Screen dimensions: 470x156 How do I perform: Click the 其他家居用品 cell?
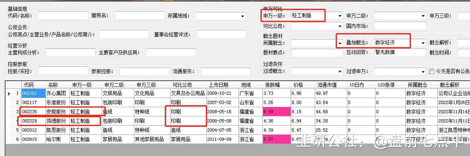tap(152, 139)
